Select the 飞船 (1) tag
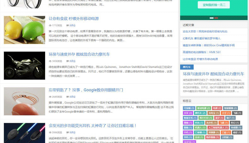The width and height of the screenshot is (249, 143). (x=237, y=113)
